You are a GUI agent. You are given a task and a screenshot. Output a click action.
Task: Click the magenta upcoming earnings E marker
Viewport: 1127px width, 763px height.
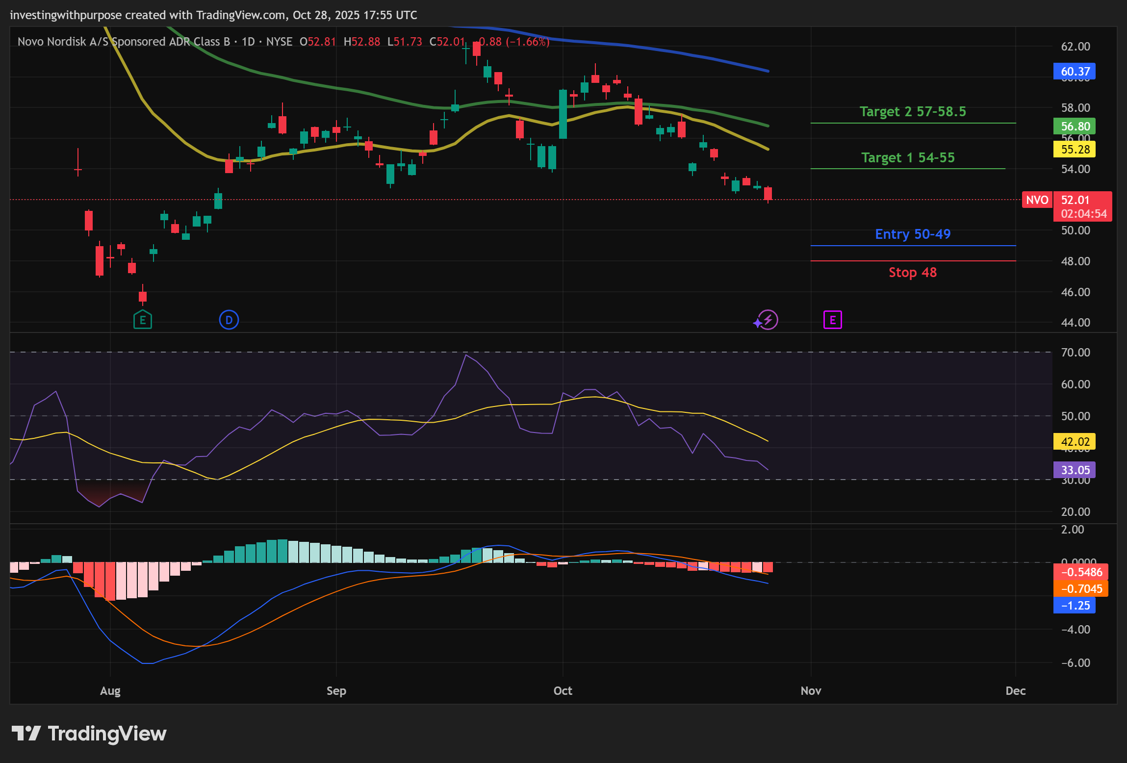(x=832, y=320)
